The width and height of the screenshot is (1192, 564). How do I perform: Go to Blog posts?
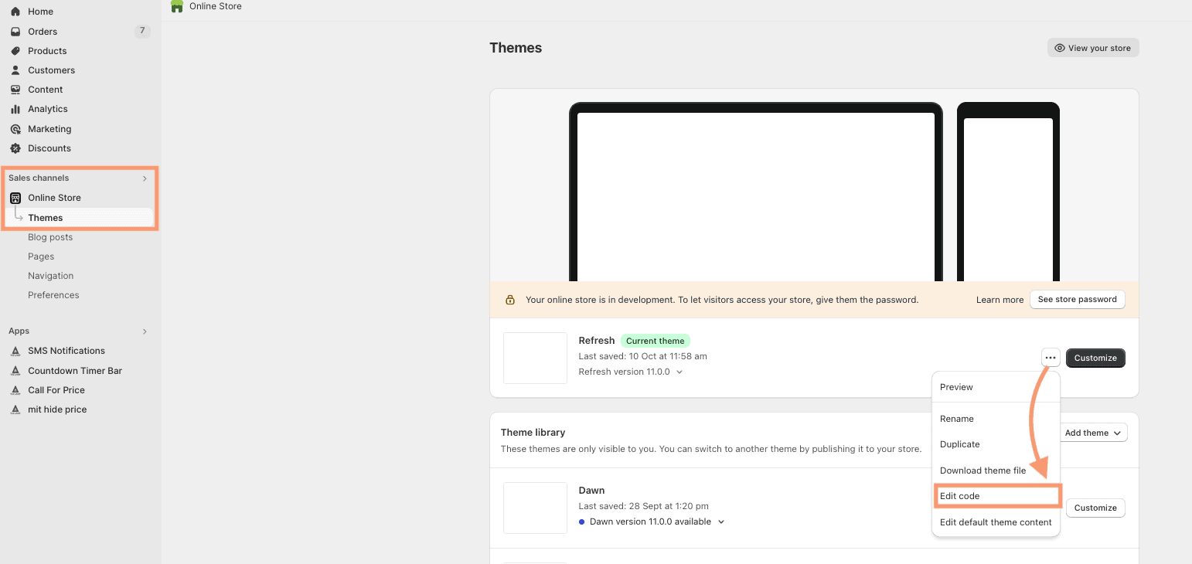pyautogui.click(x=50, y=237)
